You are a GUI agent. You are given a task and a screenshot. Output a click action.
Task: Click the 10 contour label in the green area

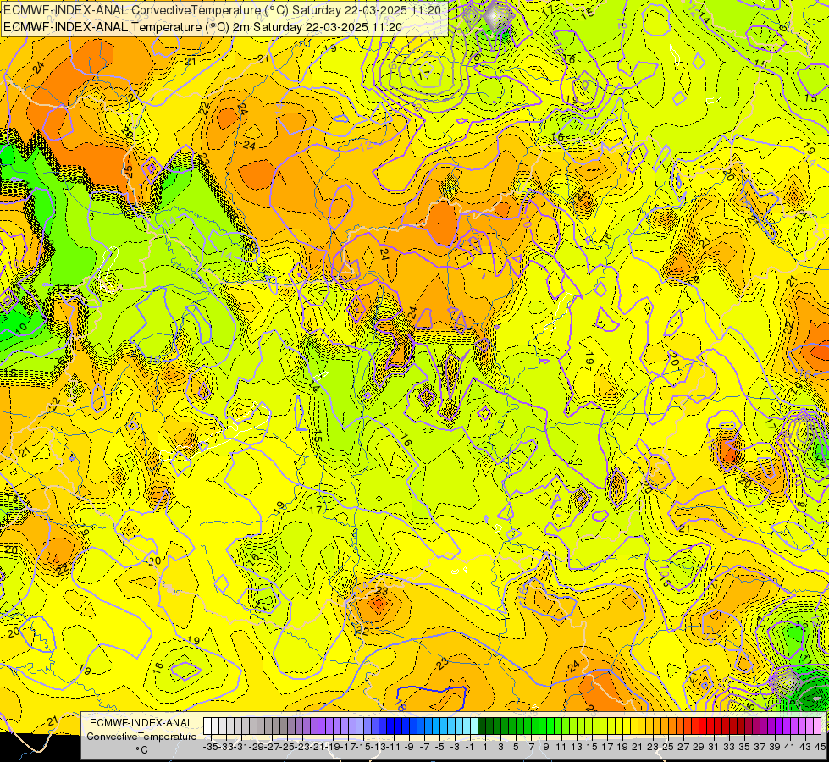(22, 328)
